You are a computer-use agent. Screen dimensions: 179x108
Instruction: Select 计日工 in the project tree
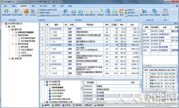24,53
